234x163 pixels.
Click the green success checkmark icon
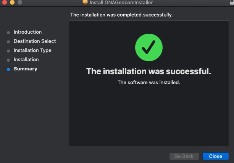point(149,48)
